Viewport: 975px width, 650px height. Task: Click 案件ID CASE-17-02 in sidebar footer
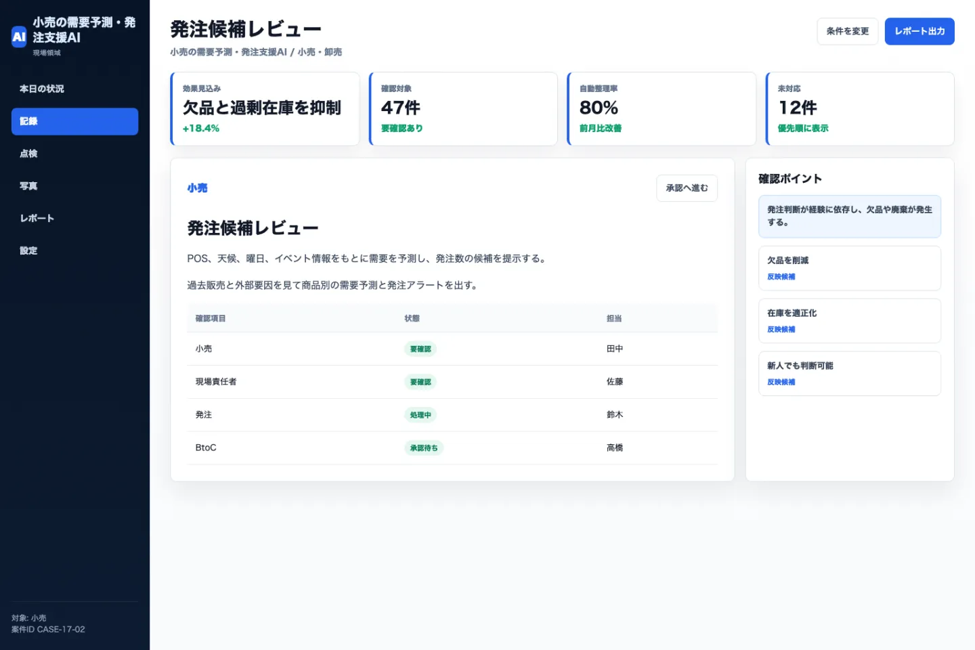48,630
